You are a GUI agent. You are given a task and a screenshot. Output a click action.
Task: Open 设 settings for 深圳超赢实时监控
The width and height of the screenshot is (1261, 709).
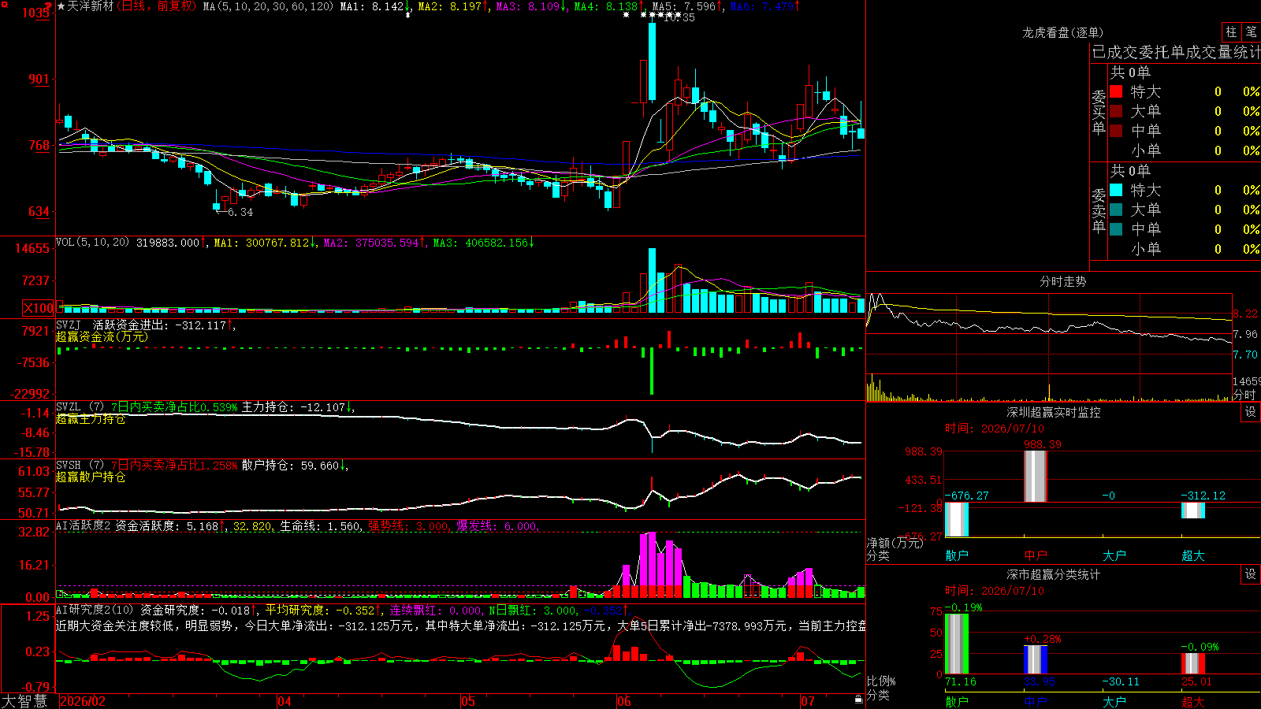(1251, 412)
